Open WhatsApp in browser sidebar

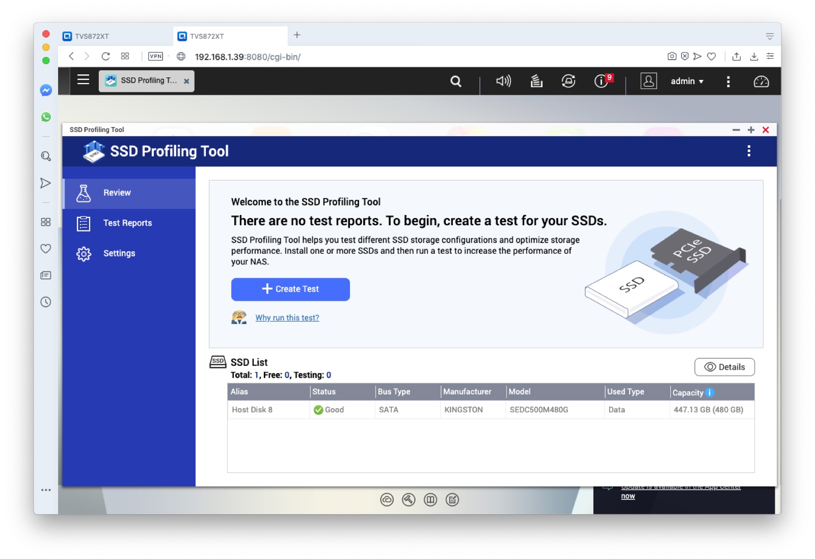46,117
